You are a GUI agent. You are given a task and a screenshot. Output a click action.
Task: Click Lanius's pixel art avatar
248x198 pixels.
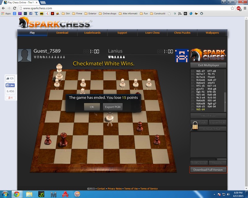pyautogui.click(x=182, y=56)
